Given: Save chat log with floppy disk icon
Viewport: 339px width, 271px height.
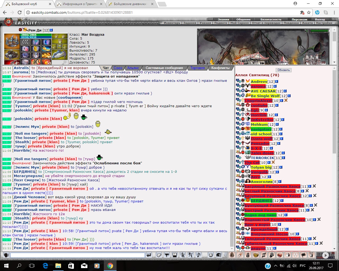Looking at the screenshot, I should coord(175,255).
